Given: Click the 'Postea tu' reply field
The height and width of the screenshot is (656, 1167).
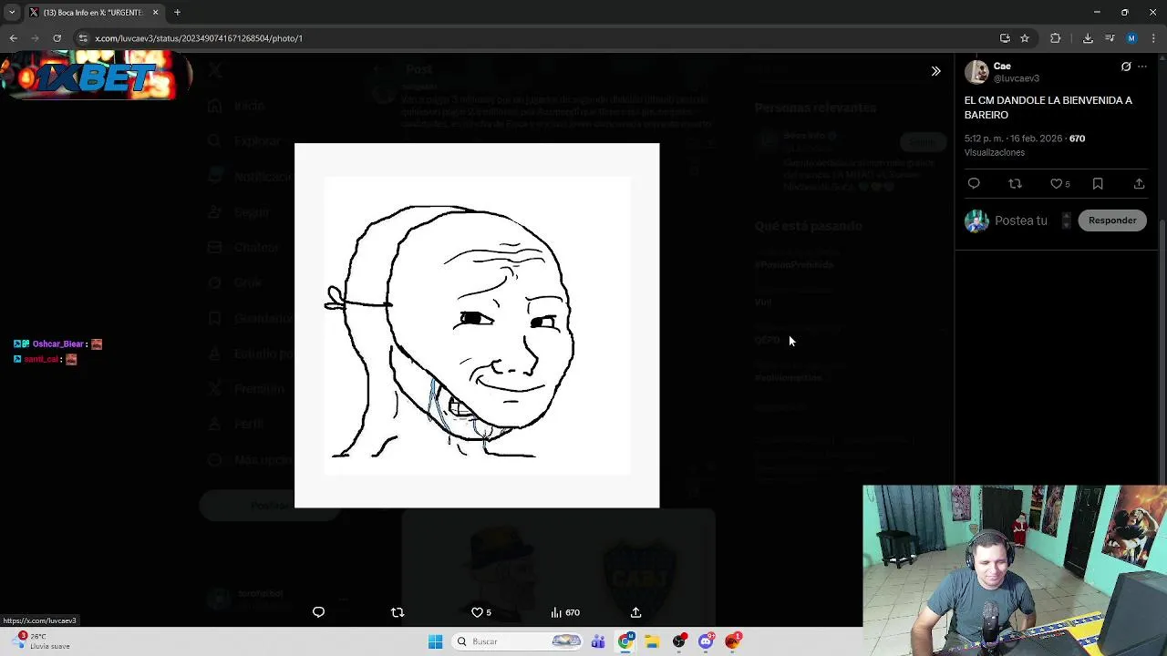Looking at the screenshot, I should point(1021,220).
